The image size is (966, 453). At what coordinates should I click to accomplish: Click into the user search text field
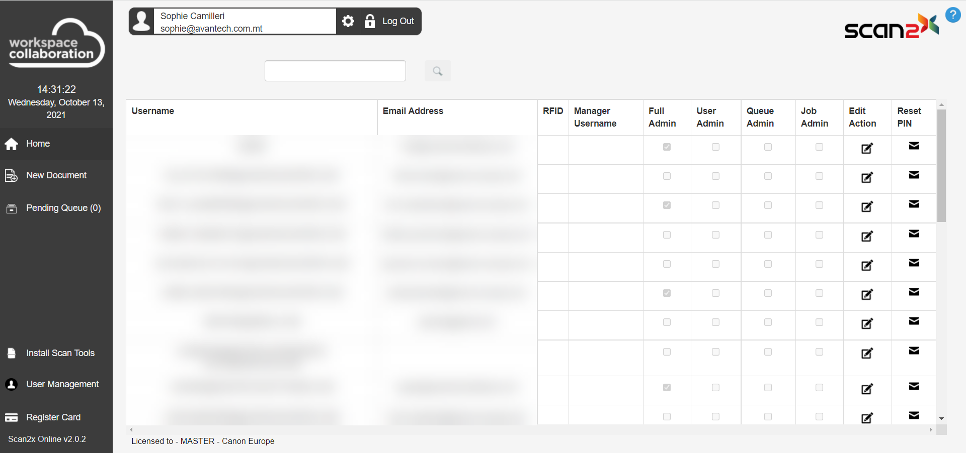coord(335,71)
